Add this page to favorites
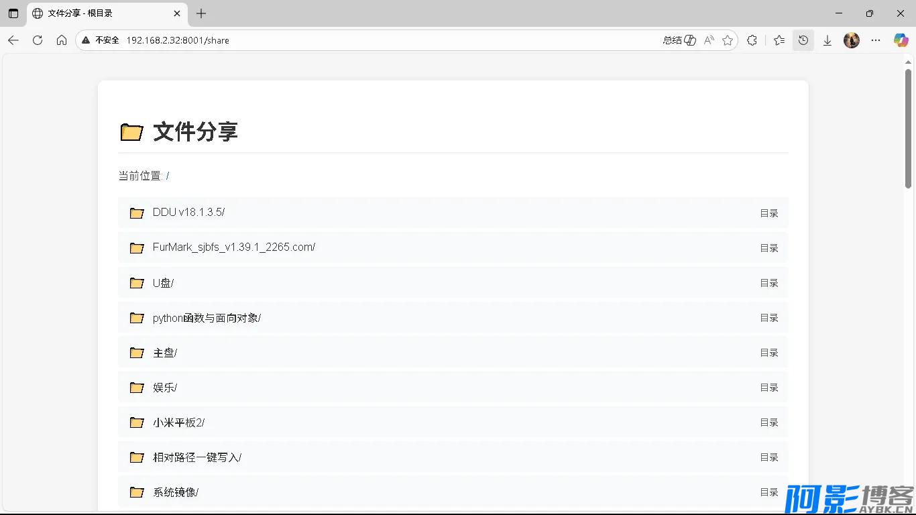This screenshot has width=916, height=515. pos(728,40)
